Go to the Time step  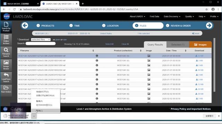(75, 26)
